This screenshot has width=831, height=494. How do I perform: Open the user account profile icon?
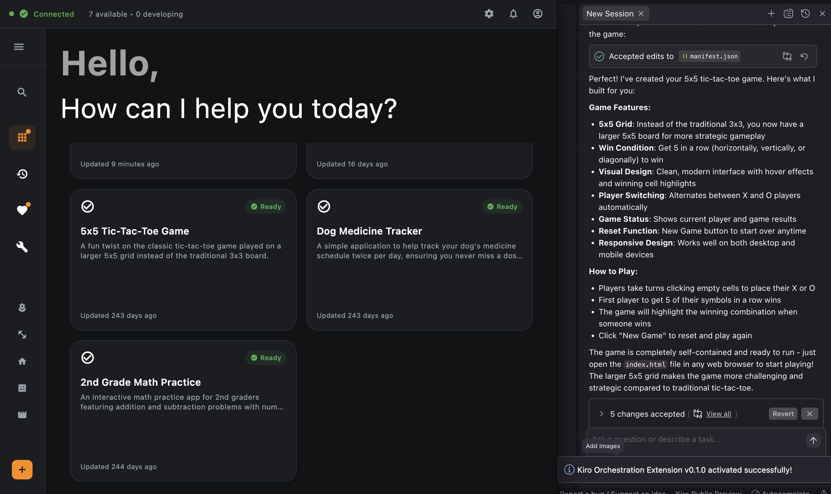click(x=537, y=14)
